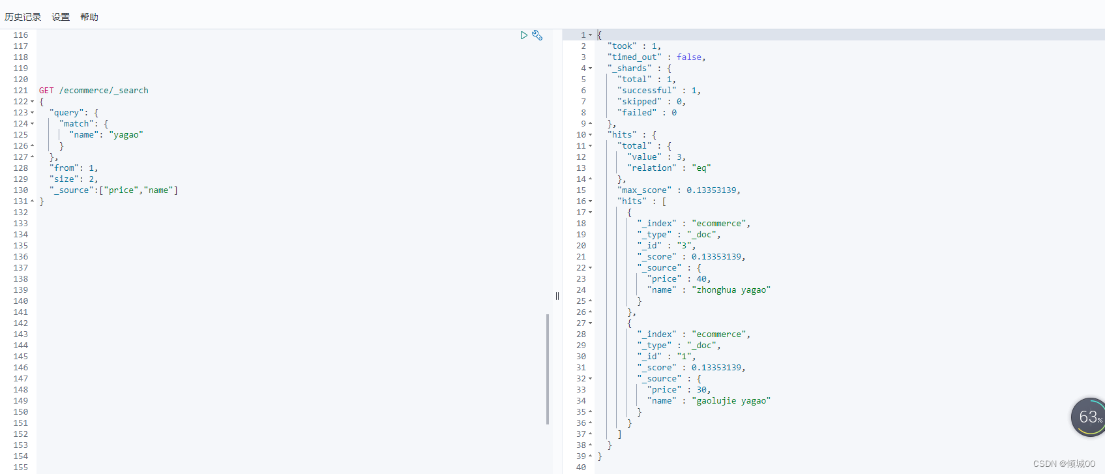Collapse "total" fold at response line 11

click(591, 146)
